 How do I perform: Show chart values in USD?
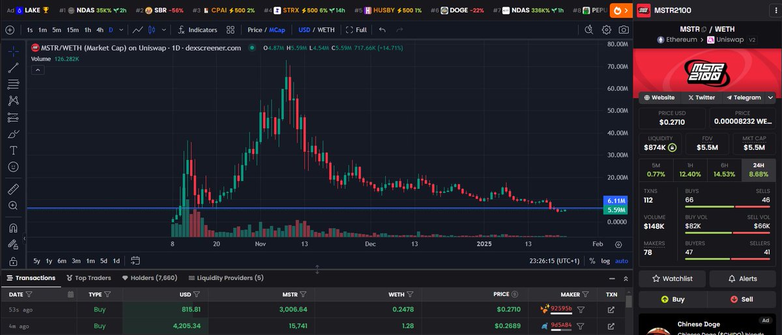pyautogui.click(x=304, y=30)
